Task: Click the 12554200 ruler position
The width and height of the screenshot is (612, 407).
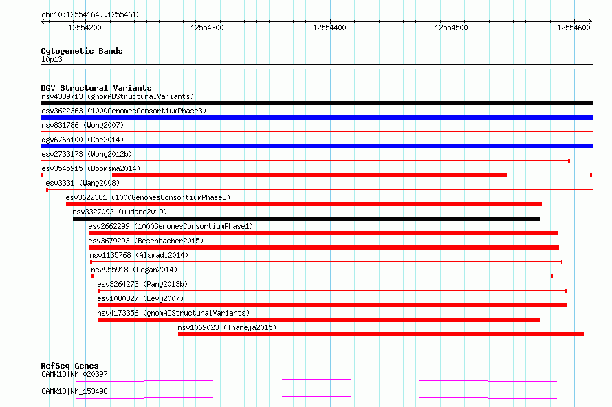Action: pyautogui.click(x=85, y=27)
